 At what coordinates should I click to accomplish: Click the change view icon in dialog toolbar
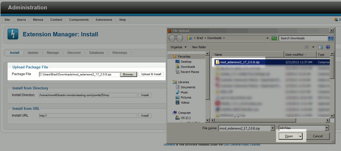307,47
